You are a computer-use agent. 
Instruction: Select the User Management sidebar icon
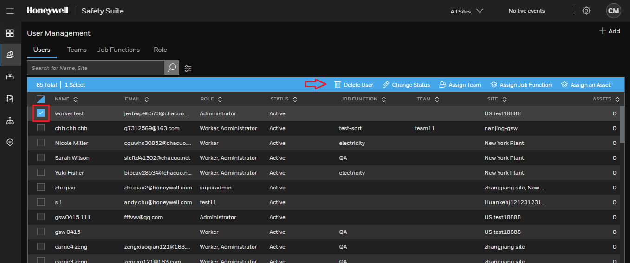point(10,55)
